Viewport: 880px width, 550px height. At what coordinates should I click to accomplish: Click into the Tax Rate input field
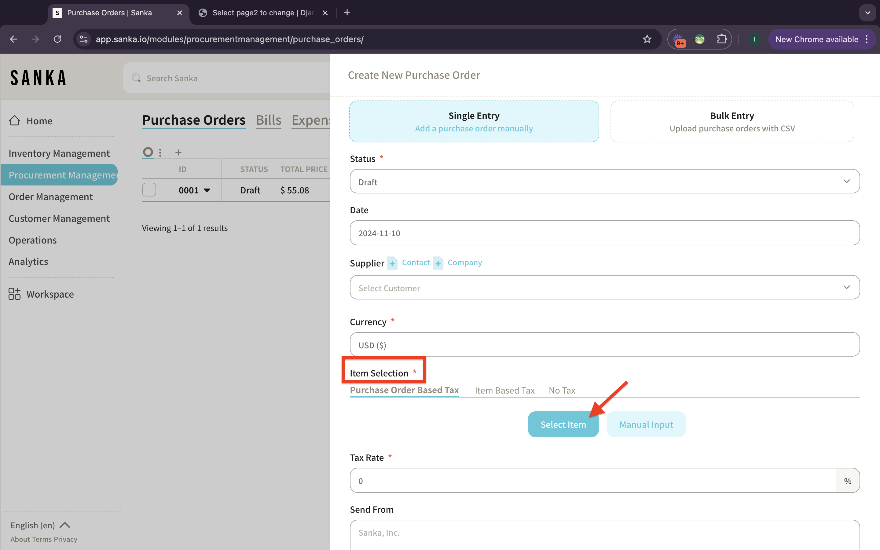point(593,481)
